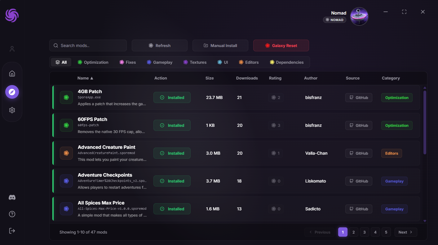Image resolution: width=438 pixels, height=245 pixels.
Task: Open Settings gear in the sidebar
Action: pos(12,110)
